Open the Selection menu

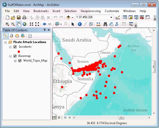coord(70,11)
